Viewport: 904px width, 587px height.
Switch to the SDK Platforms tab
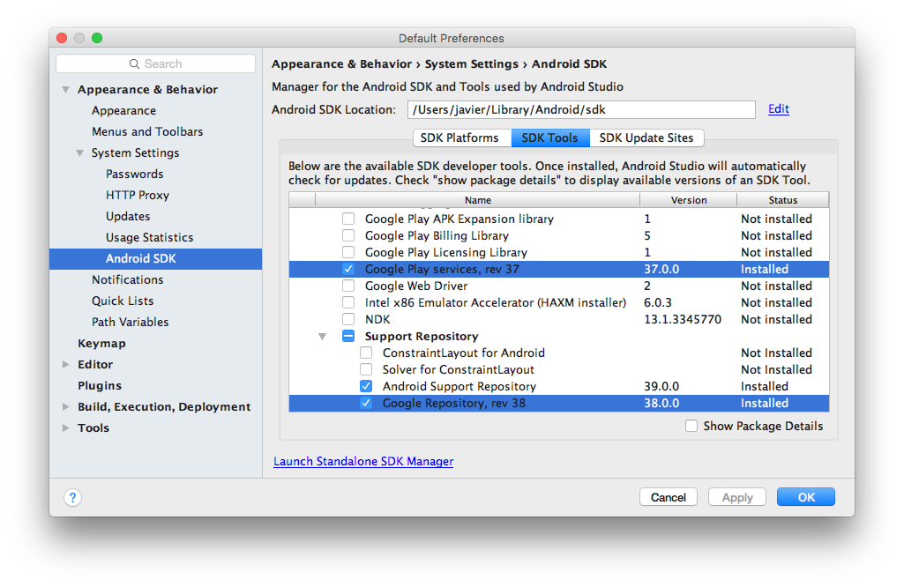pyautogui.click(x=461, y=137)
